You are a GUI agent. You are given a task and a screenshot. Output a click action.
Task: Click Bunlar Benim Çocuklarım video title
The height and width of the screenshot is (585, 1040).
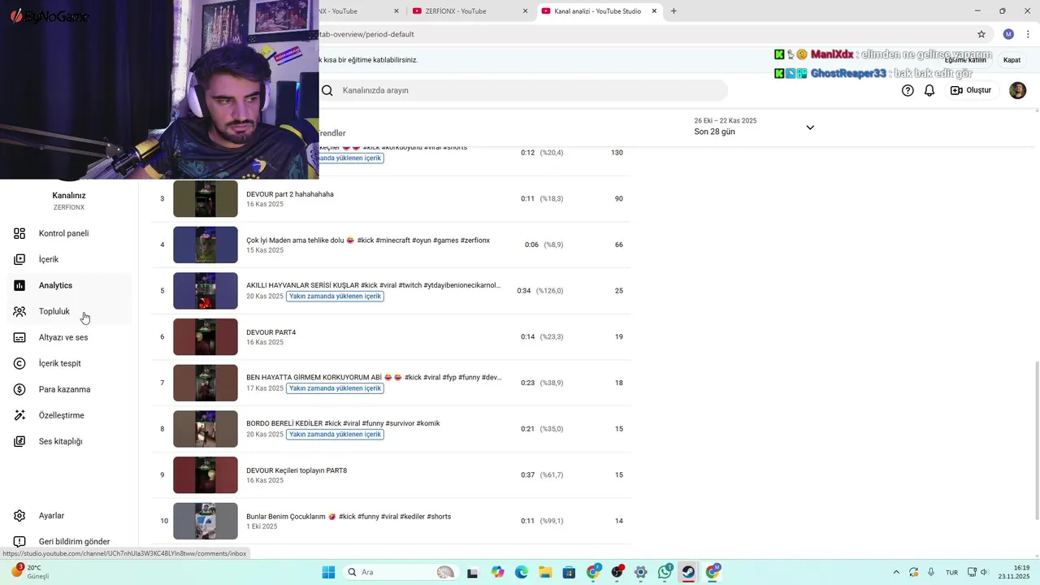(x=349, y=517)
